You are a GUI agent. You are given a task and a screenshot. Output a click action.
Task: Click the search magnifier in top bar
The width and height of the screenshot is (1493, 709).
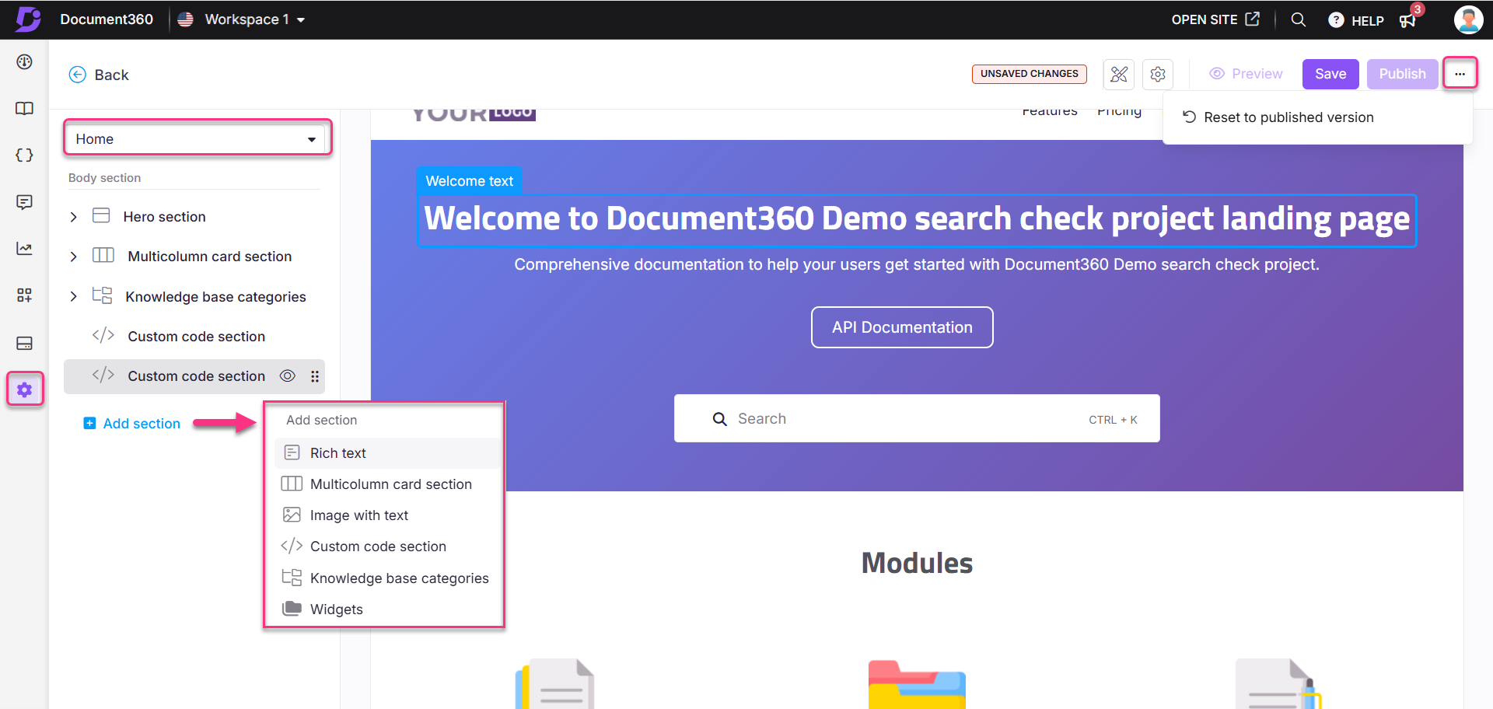click(x=1298, y=19)
